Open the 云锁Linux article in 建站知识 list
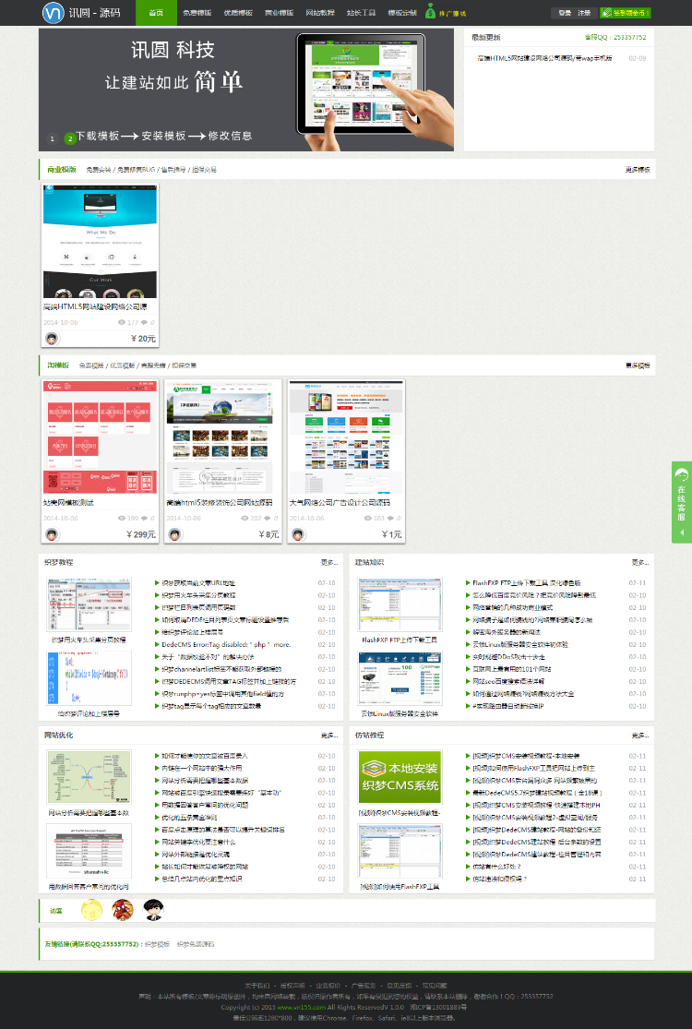The width and height of the screenshot is (692, 1029). point(520,644)
